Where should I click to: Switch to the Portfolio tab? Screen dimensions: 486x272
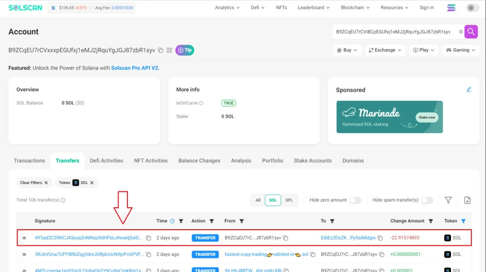tap(273, 161)
